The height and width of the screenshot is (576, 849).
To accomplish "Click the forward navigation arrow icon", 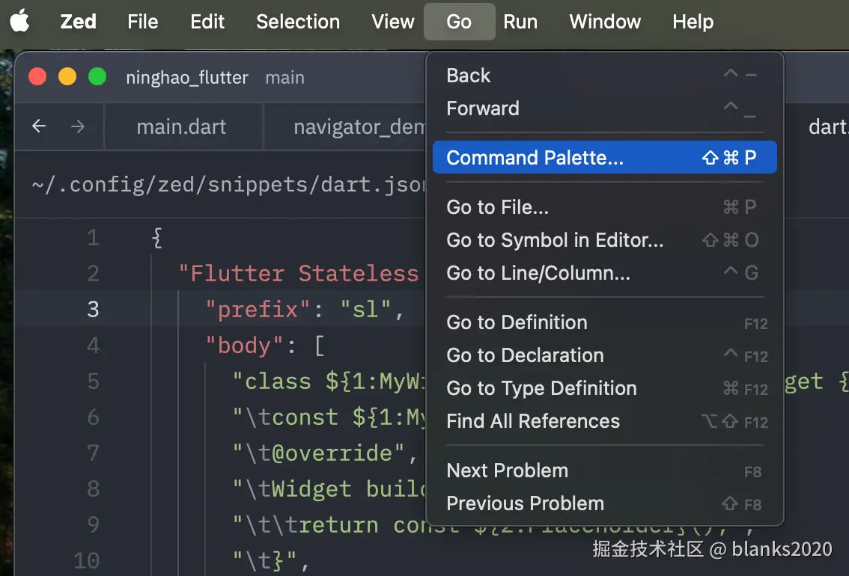I will [78, 126].
